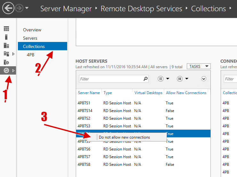Sort Connections by Collection column

click(230, 93)
